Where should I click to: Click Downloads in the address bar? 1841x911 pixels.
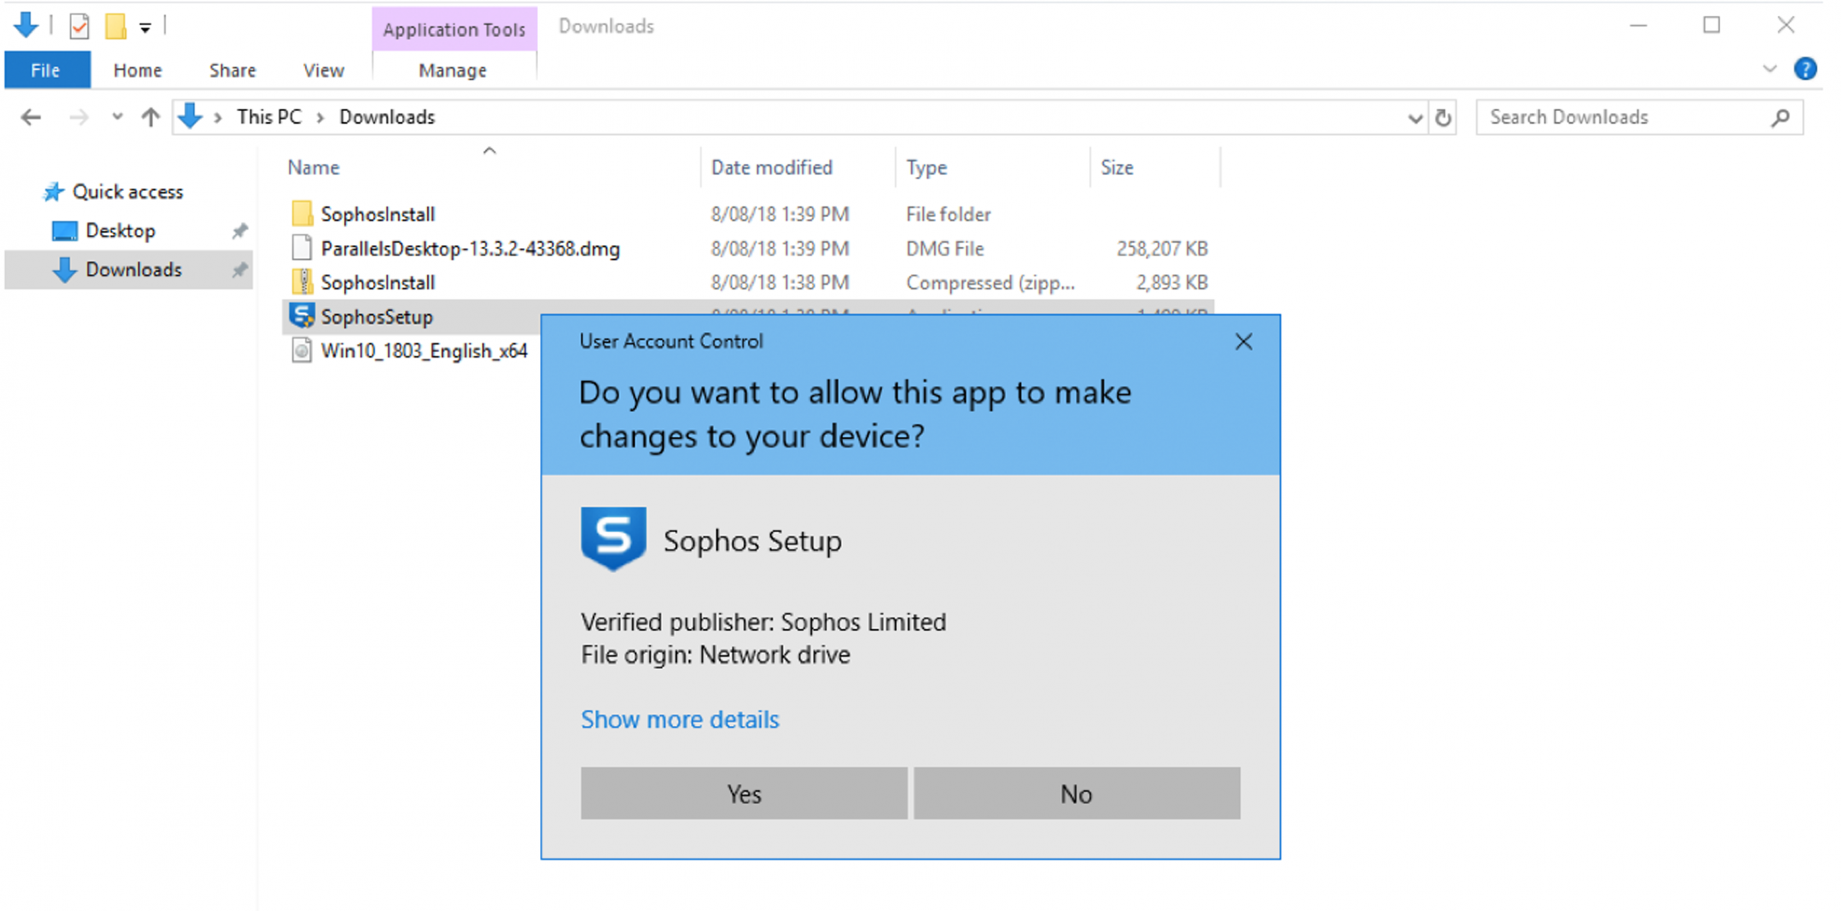coord(387,117)
